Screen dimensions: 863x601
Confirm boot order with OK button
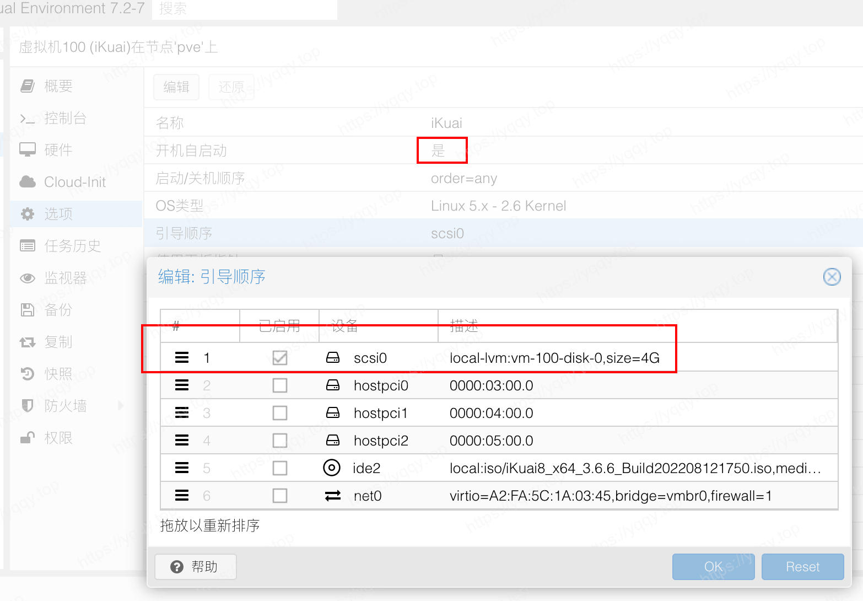coord(714,567)
